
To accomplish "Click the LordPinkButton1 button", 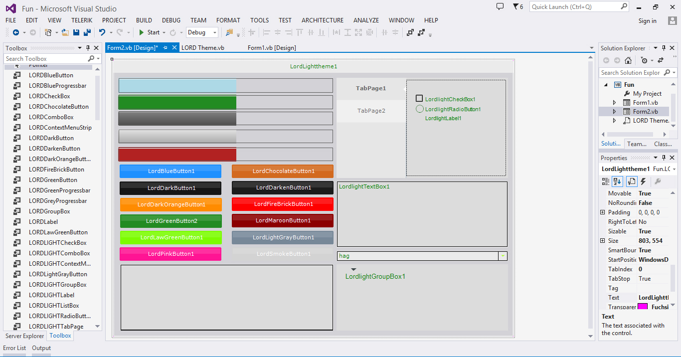I will tap(170, 254).
